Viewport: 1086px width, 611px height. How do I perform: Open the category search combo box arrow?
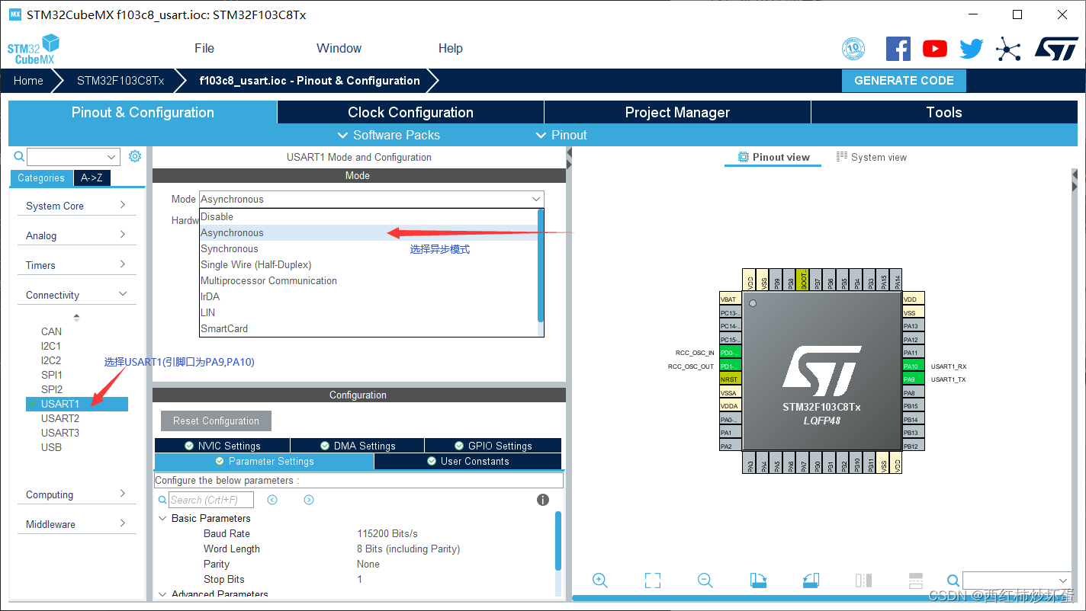point(112,157)
